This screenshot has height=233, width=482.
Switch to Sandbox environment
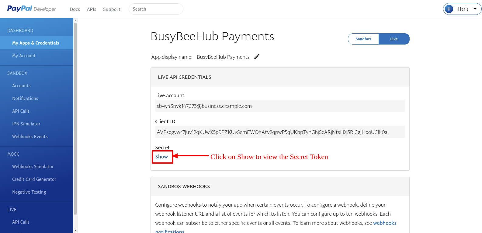coord(363,39)
